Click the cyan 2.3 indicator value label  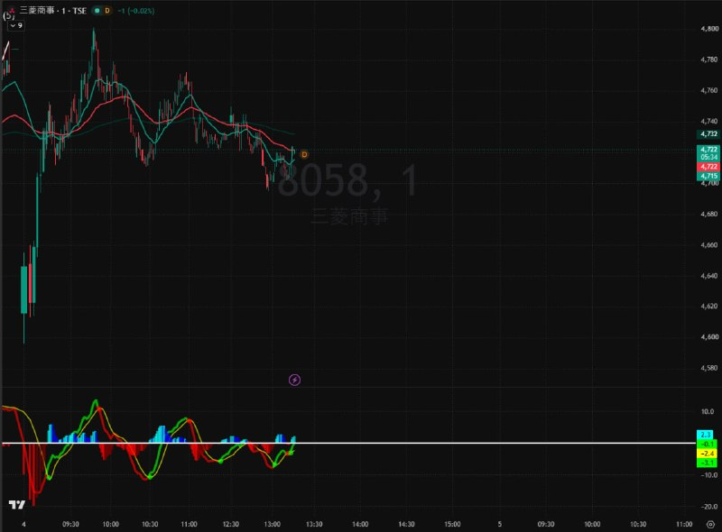click(706, 435)
